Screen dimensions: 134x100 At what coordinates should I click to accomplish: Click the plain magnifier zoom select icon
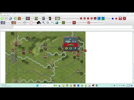(x=48, y=22)
